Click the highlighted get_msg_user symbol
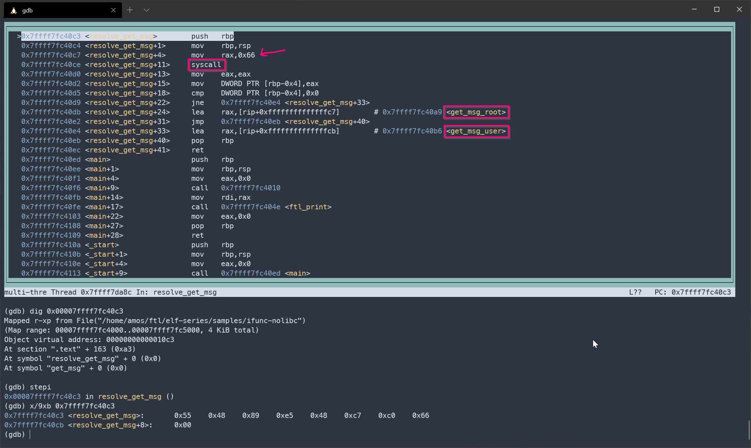The image size is (751, 448). tap(476, 131)
